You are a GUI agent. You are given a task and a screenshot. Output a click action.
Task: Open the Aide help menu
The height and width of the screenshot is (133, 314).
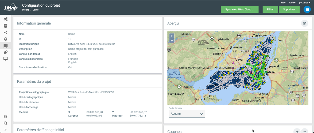click(292, 3)
